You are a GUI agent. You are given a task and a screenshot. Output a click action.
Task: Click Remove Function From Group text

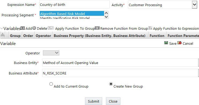point(124,29)
